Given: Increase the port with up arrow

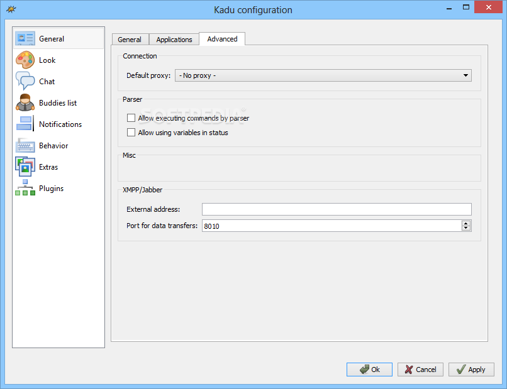Looking at the screenshot, I should coord(465,223).
